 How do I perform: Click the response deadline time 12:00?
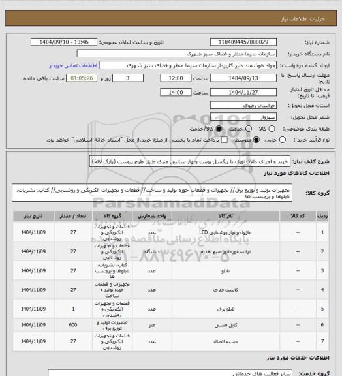[176, 78]
